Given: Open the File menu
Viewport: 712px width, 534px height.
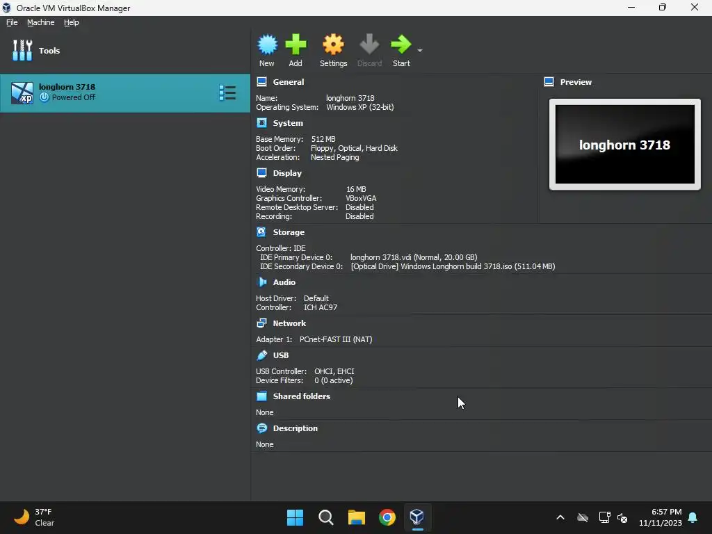Looking at the screenshot, I should point(12,22).
